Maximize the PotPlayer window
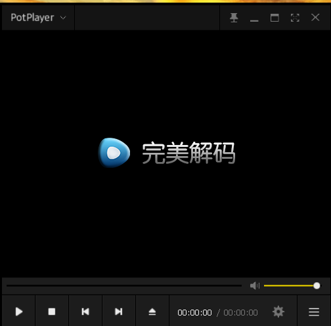The width and height of the screenshot is (331, 326). point(275,18)
